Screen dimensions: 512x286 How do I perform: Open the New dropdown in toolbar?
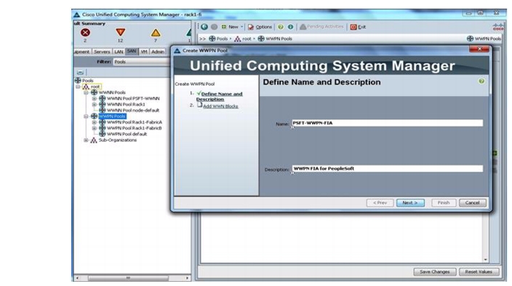pos(242,27)
